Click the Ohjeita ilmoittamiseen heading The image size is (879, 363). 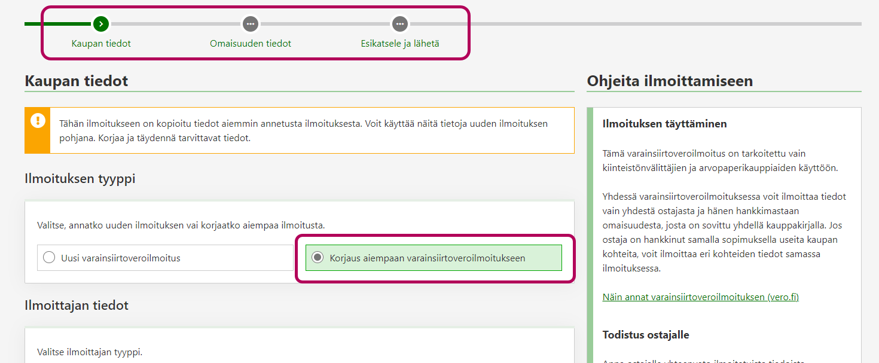(x=670, y=81)
